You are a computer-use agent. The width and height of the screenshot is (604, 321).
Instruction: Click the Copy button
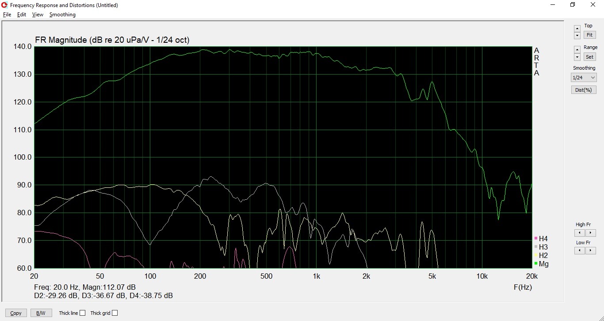[16, 313]
